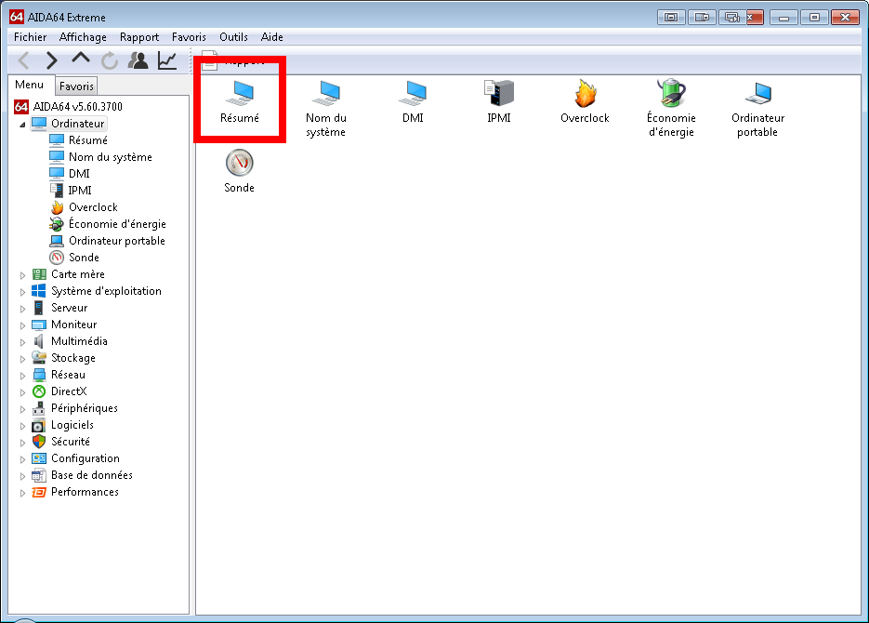869x623 pixels.
Task: Click the DirectX green Xbox icon
Action: point(39,391)
